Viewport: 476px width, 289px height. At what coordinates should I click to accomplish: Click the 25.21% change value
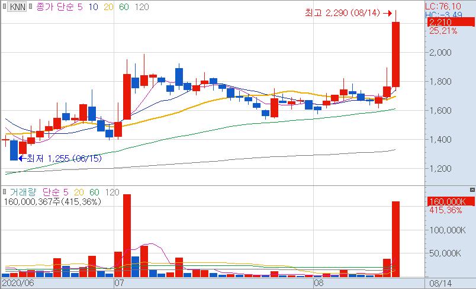(x=443, y=31)
